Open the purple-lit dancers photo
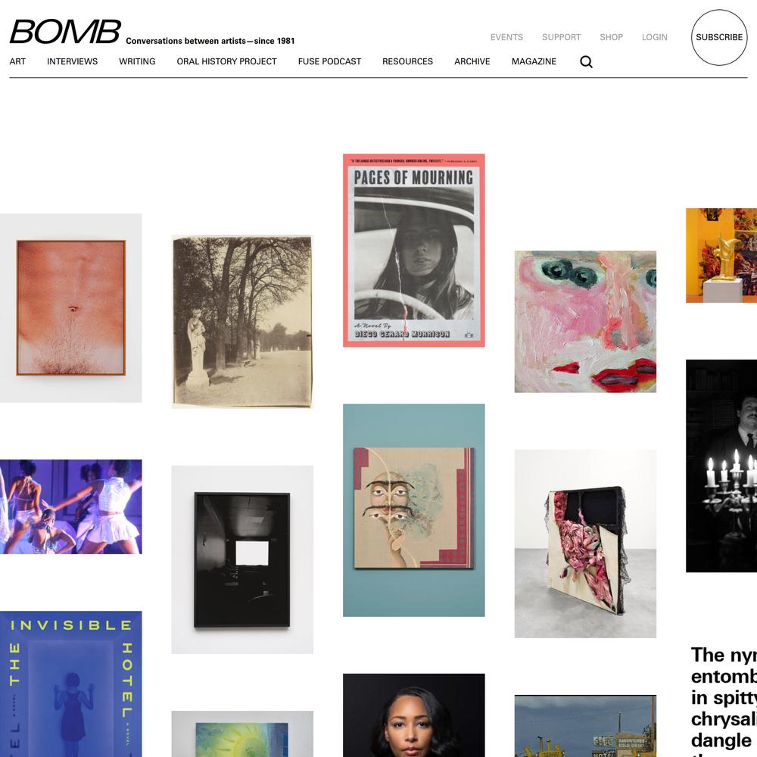This screenshot has width=757, height=757. 71,506
